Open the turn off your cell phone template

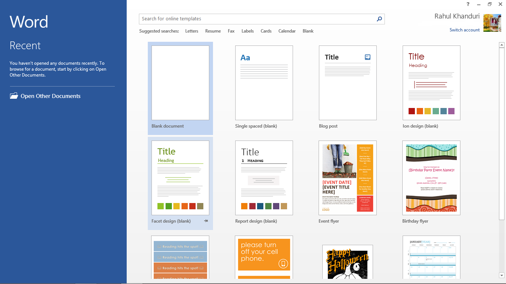coord(264,257)
